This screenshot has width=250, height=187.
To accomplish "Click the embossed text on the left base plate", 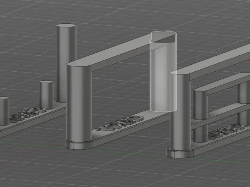I will coord(28,115).
